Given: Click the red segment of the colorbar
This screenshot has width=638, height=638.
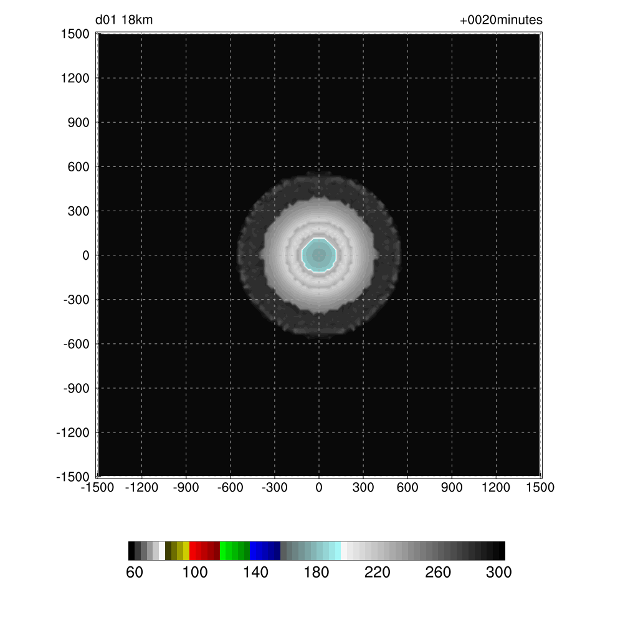Looking at the screenshot, I should (x=204, y=551).
